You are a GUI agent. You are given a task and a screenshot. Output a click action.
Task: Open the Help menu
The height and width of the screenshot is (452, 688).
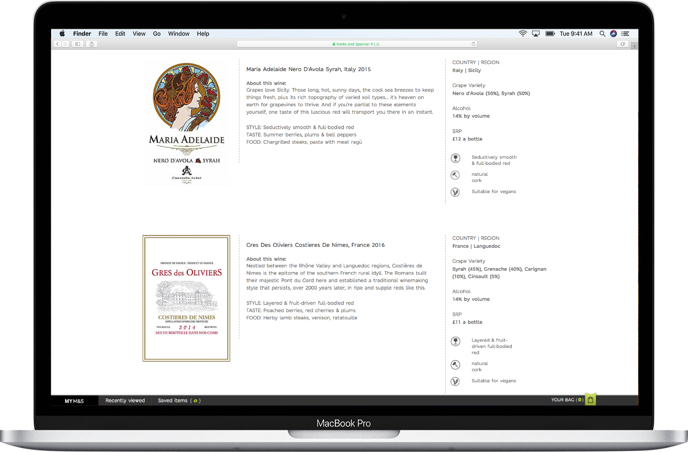203,34
